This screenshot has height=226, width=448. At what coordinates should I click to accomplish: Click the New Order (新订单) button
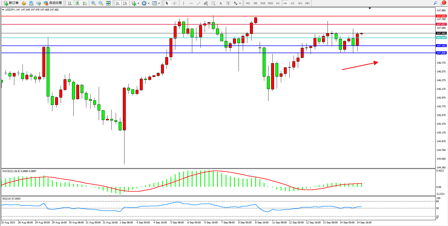coord(11,3)
